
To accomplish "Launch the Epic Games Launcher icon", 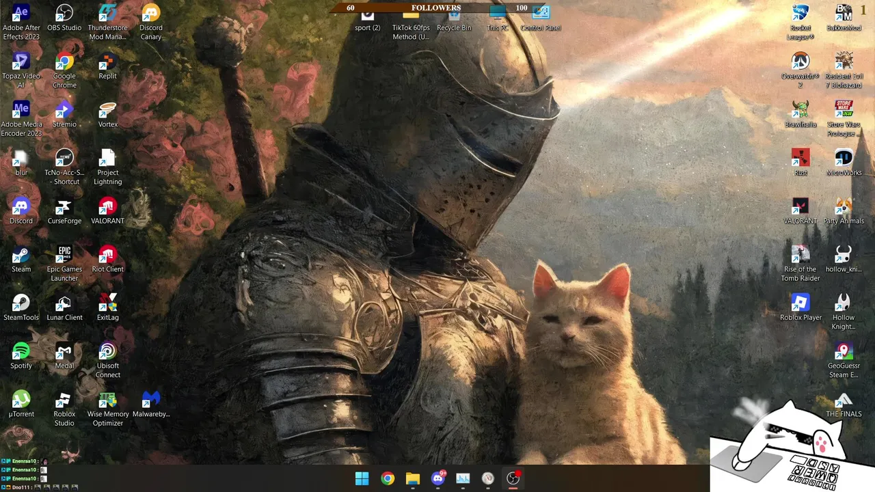I will point(64,264).
